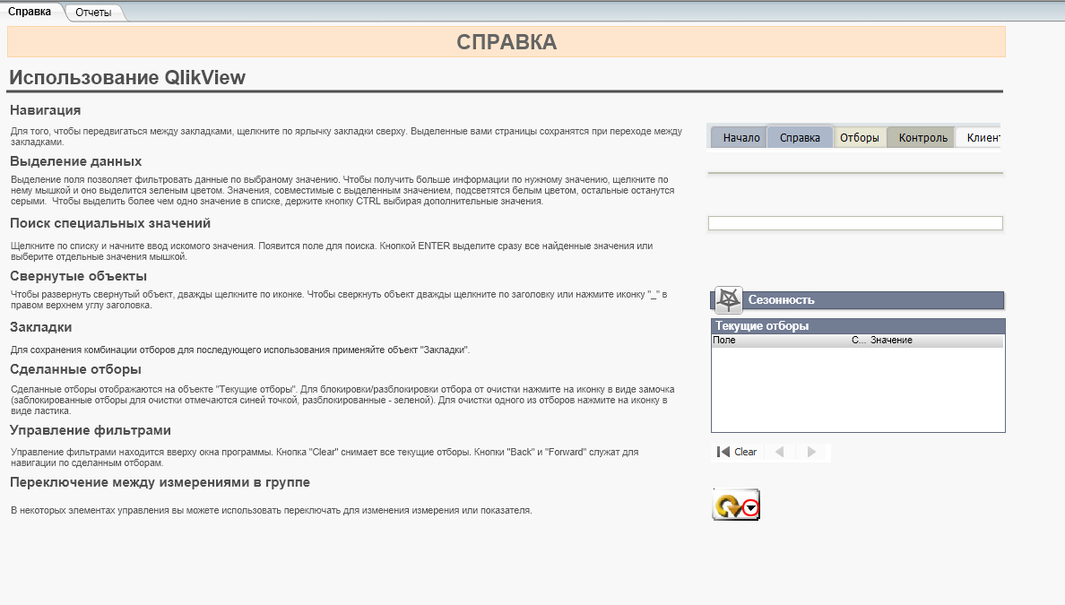The height and width of the screenshot is (605, 1065).
Task: Open the Начало sheet tab sample
Action: tap(740, 137)
